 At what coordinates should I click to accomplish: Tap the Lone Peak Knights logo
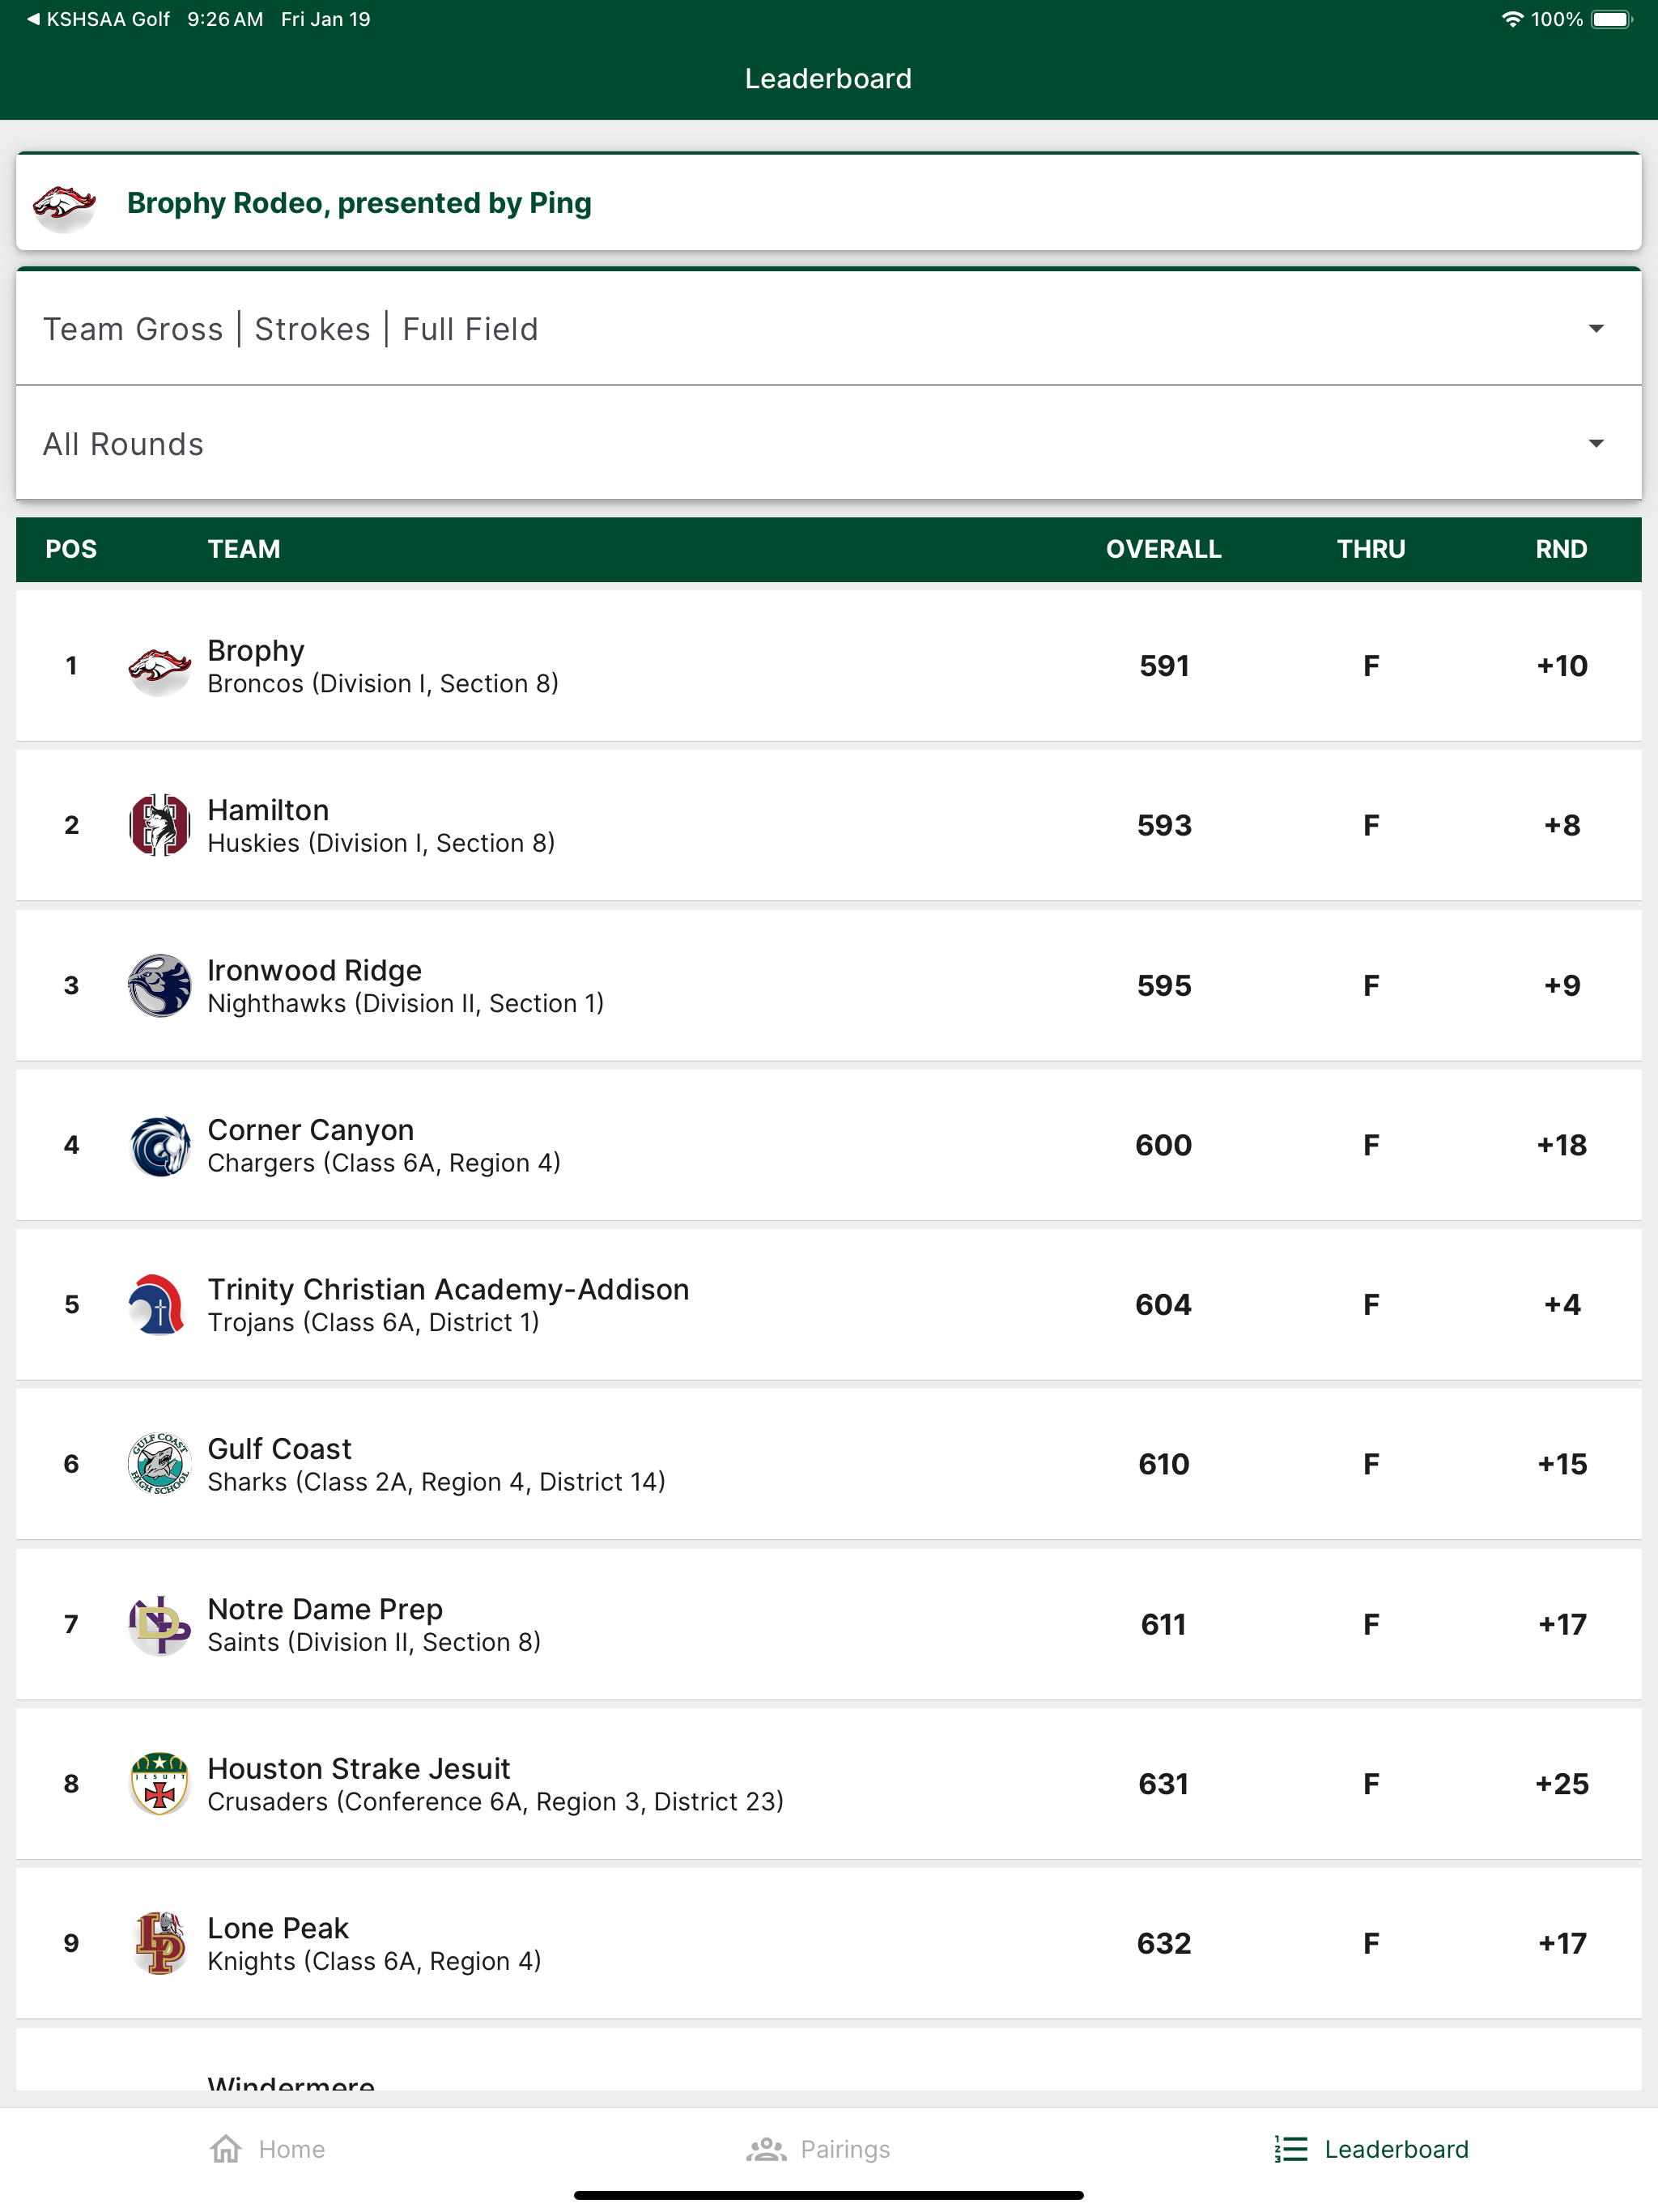pos(159,1943)
